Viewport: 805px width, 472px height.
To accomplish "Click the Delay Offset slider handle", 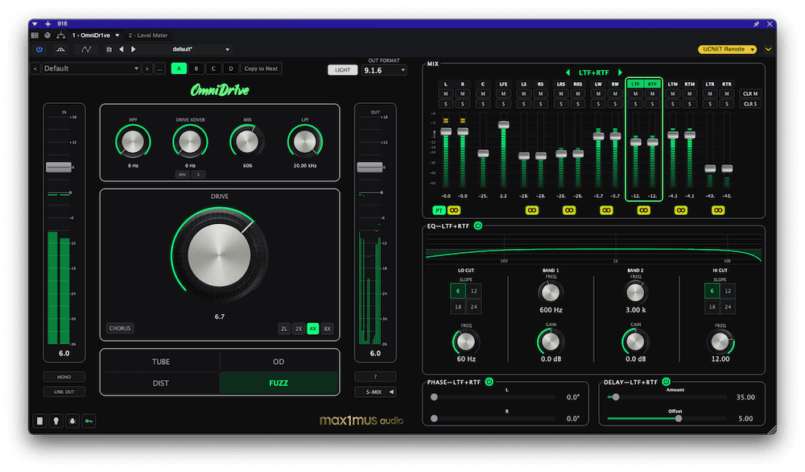I will click(x=679, y=419).
